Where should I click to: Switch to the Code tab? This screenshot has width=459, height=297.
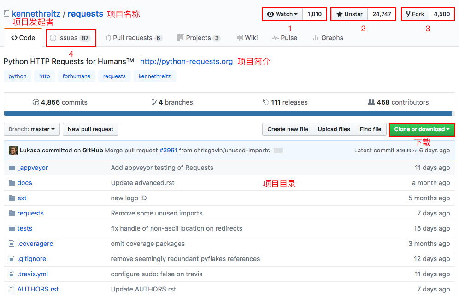tap(23, 38)
